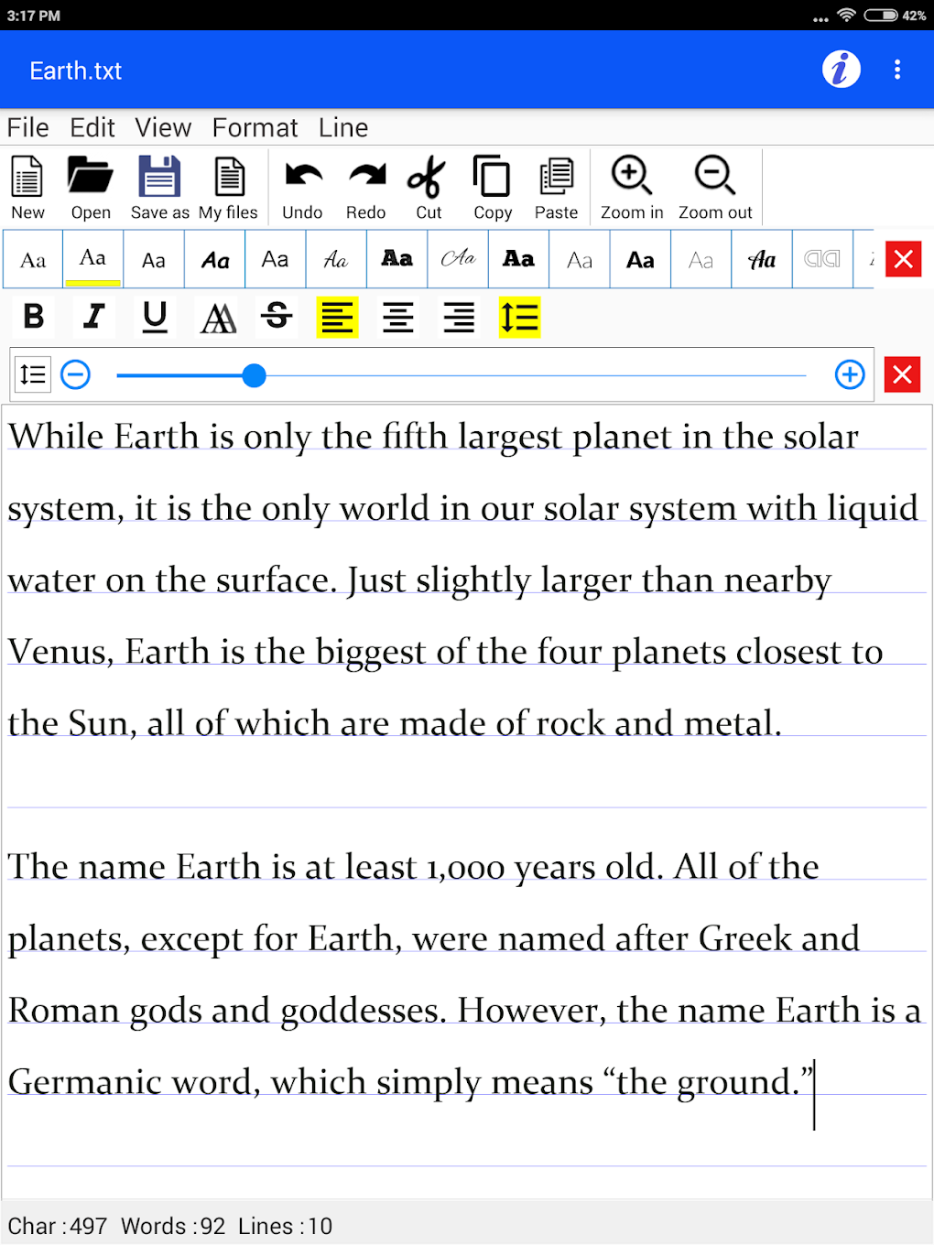Toggle bold formatting
This screenshot has height=1245, width=934.
pyautogui.click(x=33, y=317)
